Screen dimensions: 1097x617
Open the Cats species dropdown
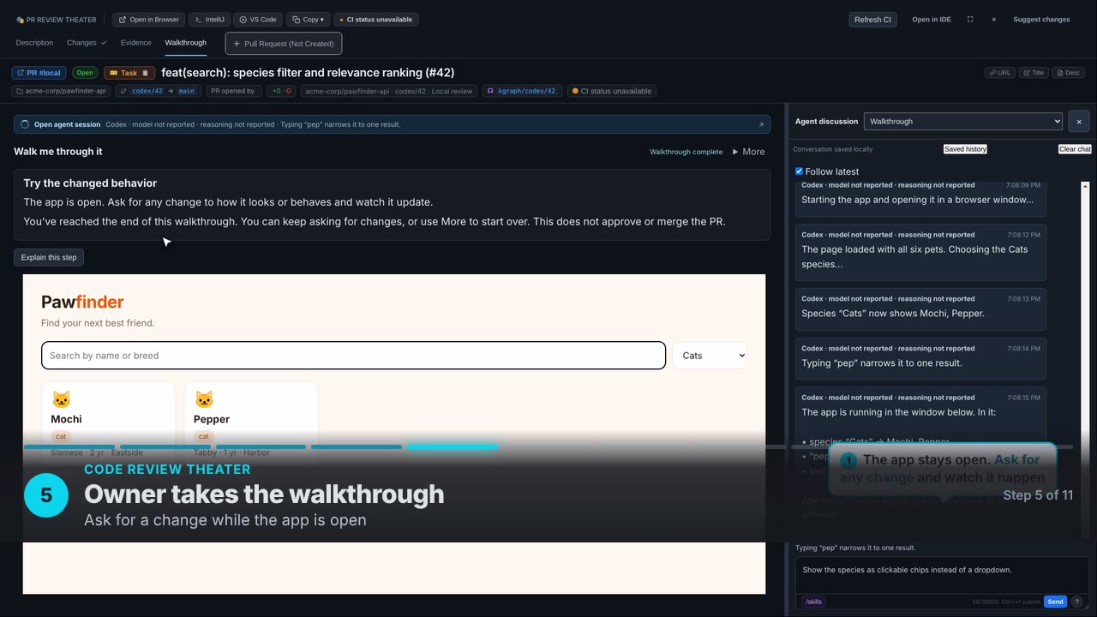tap(710, 356)
